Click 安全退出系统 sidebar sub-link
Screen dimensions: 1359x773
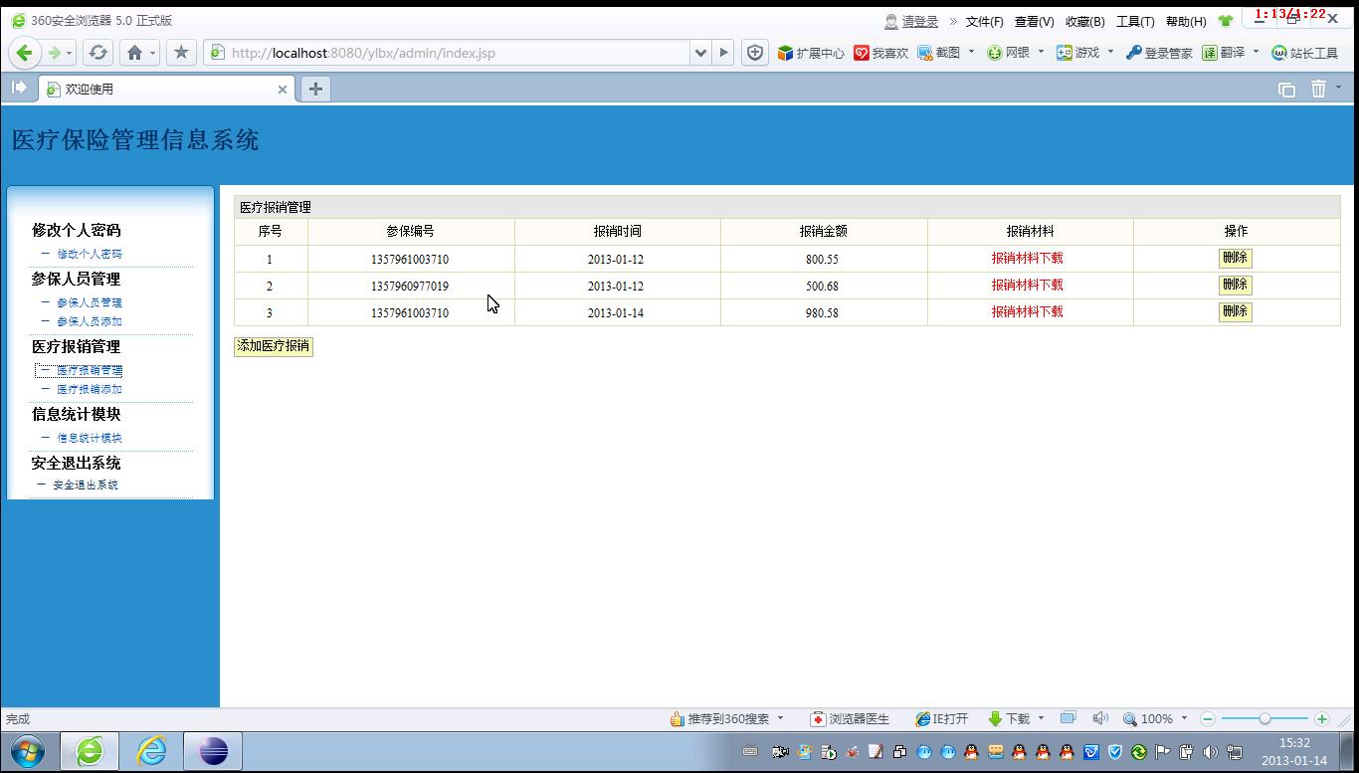[x=86, y=484]
